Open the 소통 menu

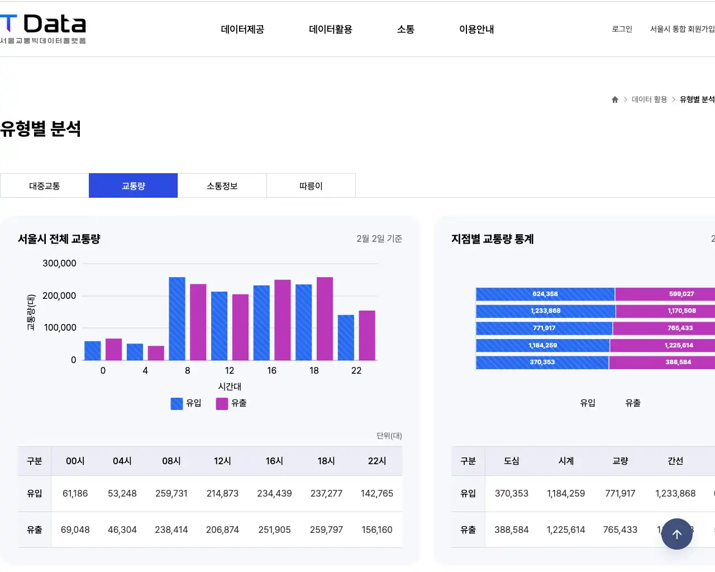406,29
